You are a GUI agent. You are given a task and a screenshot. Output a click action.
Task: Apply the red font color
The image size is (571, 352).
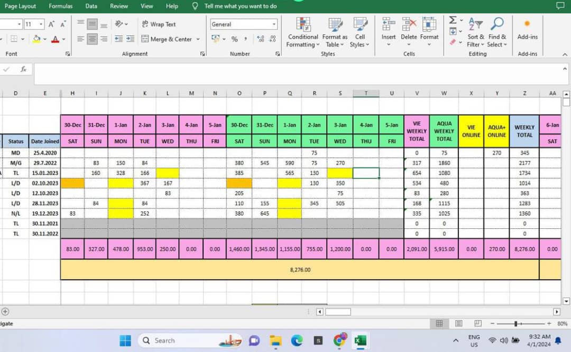pyautogui.click(x=55, y=39)
